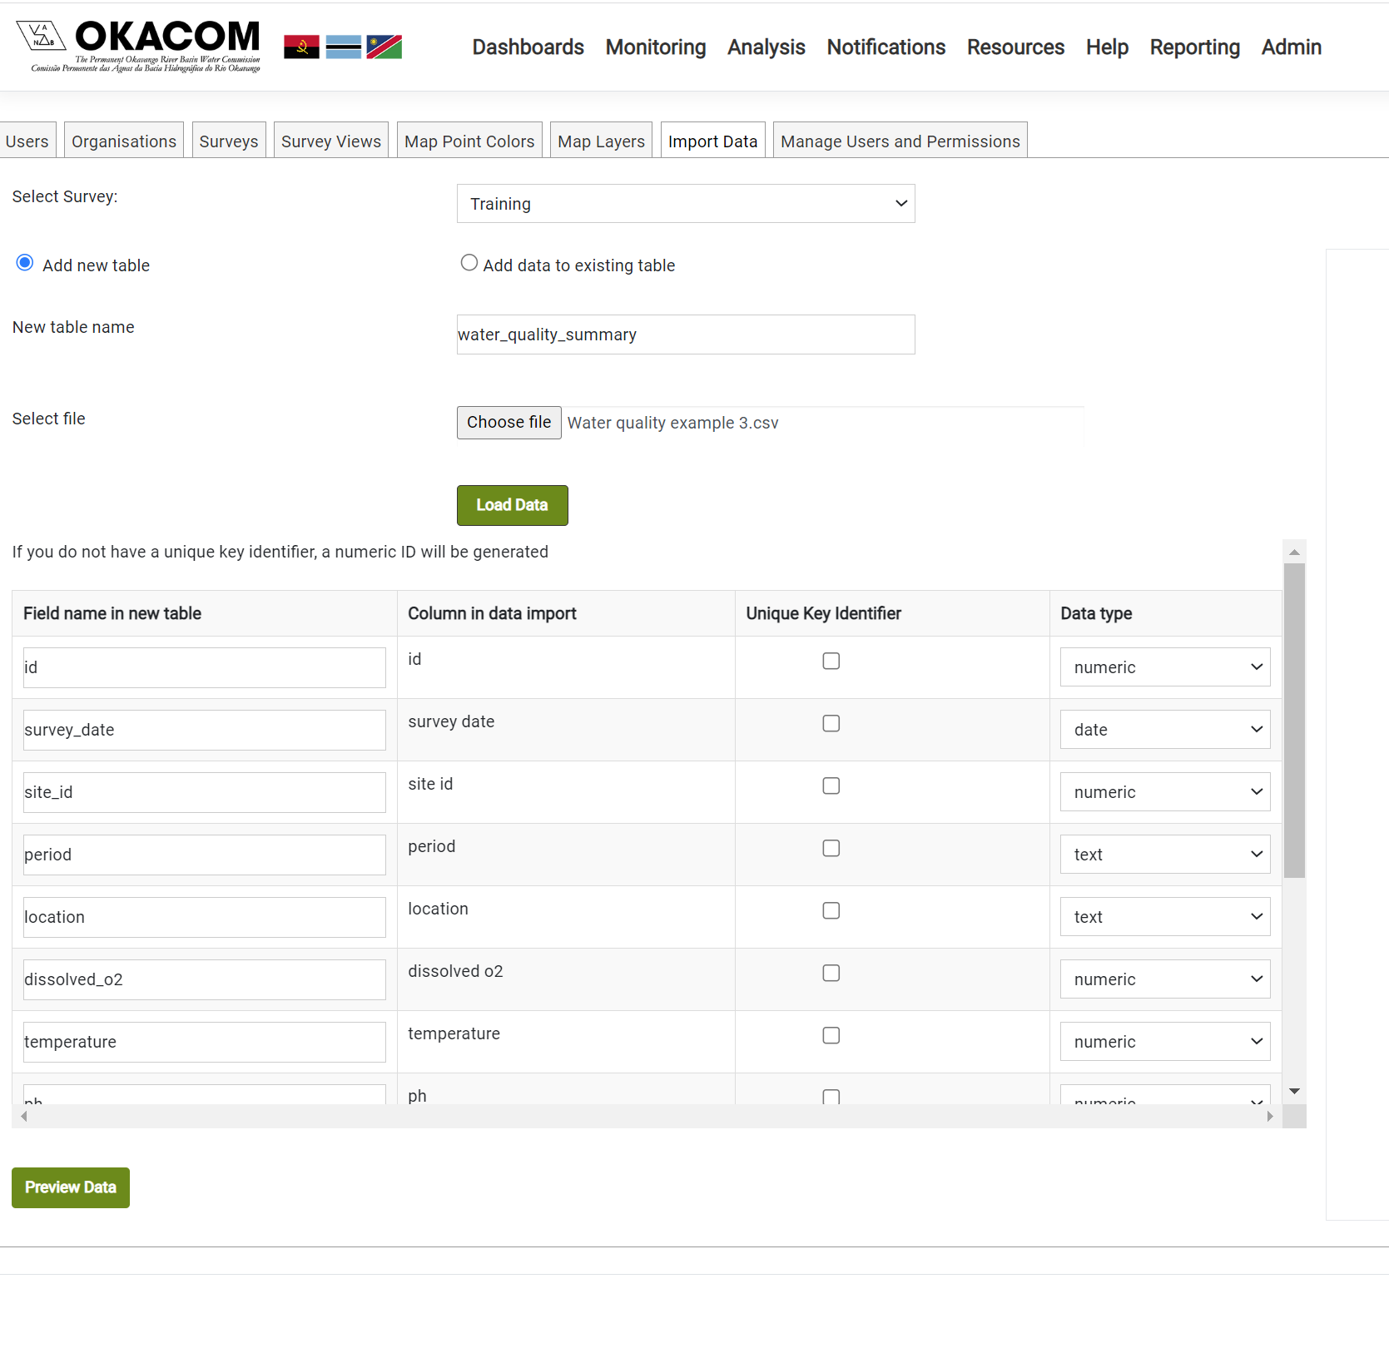Open data type dropdown for temperature field
This screenshot has width=1389, height=1353.
(x=1165, y=1042)
